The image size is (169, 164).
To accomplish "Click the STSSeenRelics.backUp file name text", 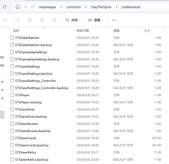I will coord(32,160).
